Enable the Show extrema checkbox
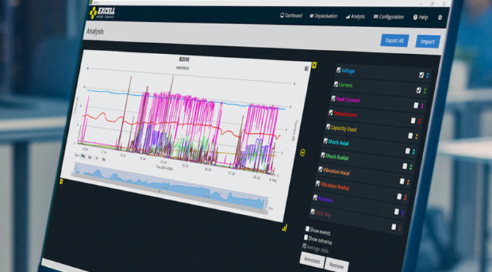This screenshot has width=492, height=272. (306, 238)
